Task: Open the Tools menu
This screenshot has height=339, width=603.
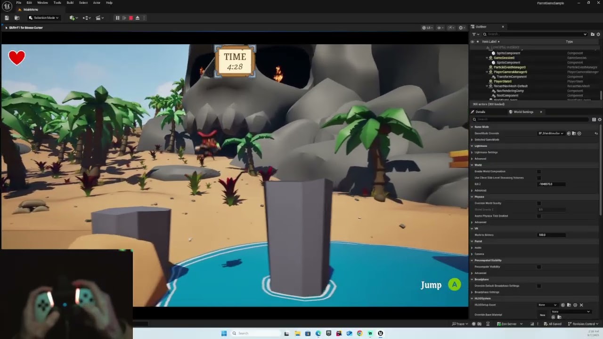Action: pyautogui.click(x=57, y=3)
